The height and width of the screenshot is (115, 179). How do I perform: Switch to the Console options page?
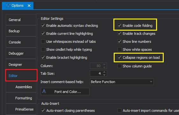[21, 42]
